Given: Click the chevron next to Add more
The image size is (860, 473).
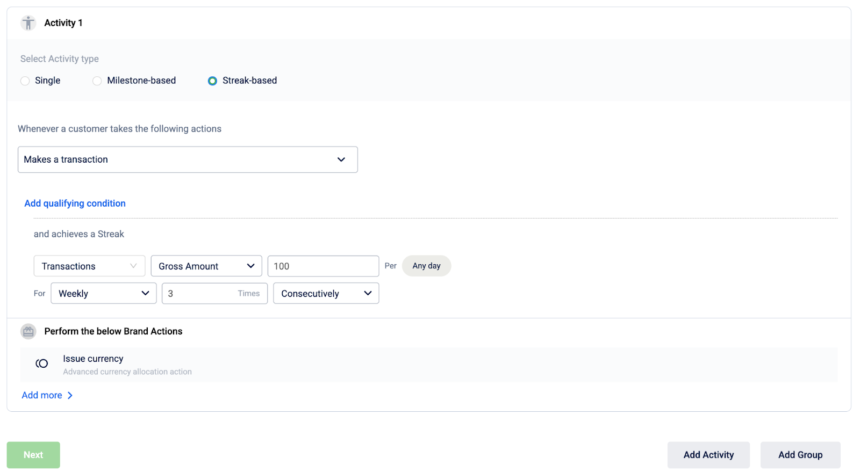Looking at the screenshot, I should click(x=70, y=396).
